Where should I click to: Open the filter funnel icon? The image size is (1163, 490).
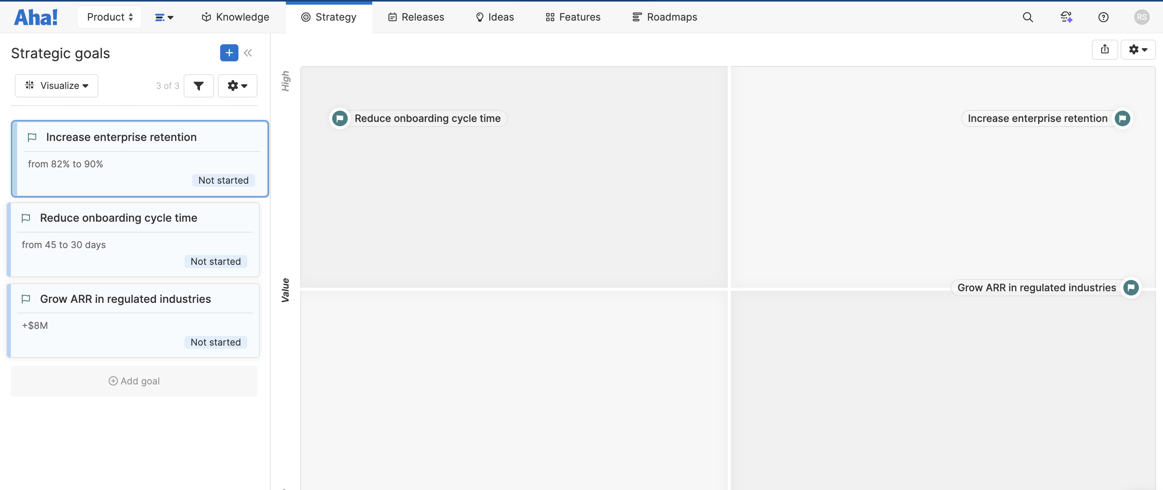click(x=199, y=86)
